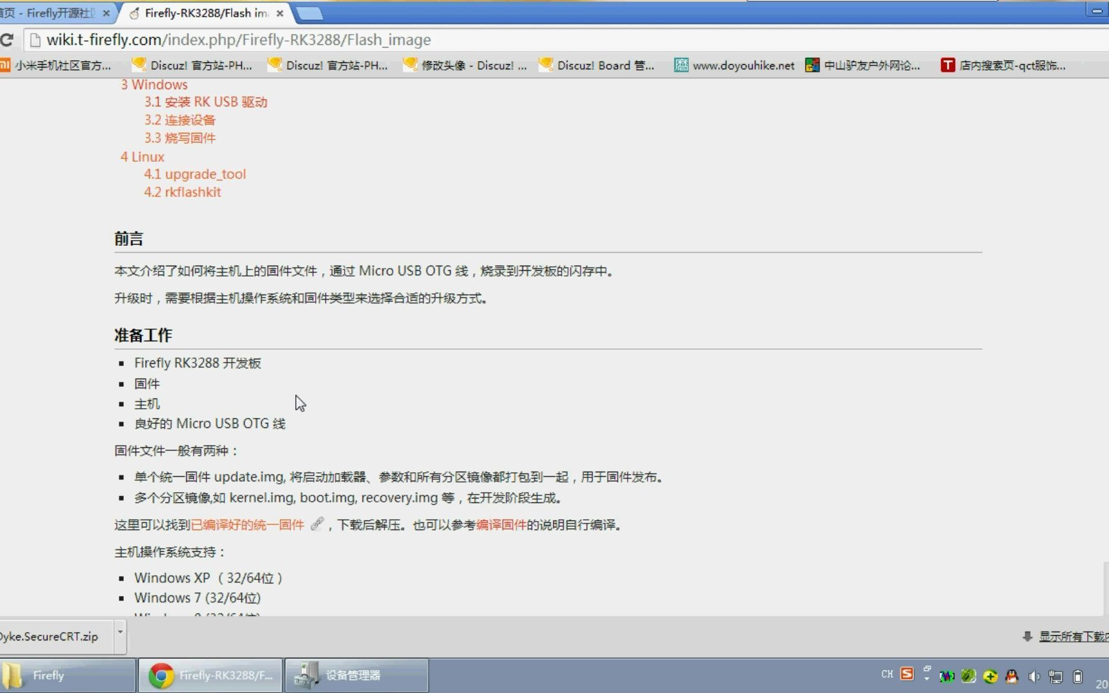Viewport: 1109px width, 693px height.
Task: Click the 主机 list item
Action: coord(147,404)
